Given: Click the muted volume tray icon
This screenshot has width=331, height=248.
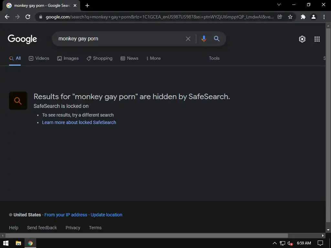Looking at the screenshot, I should (290, 243).
